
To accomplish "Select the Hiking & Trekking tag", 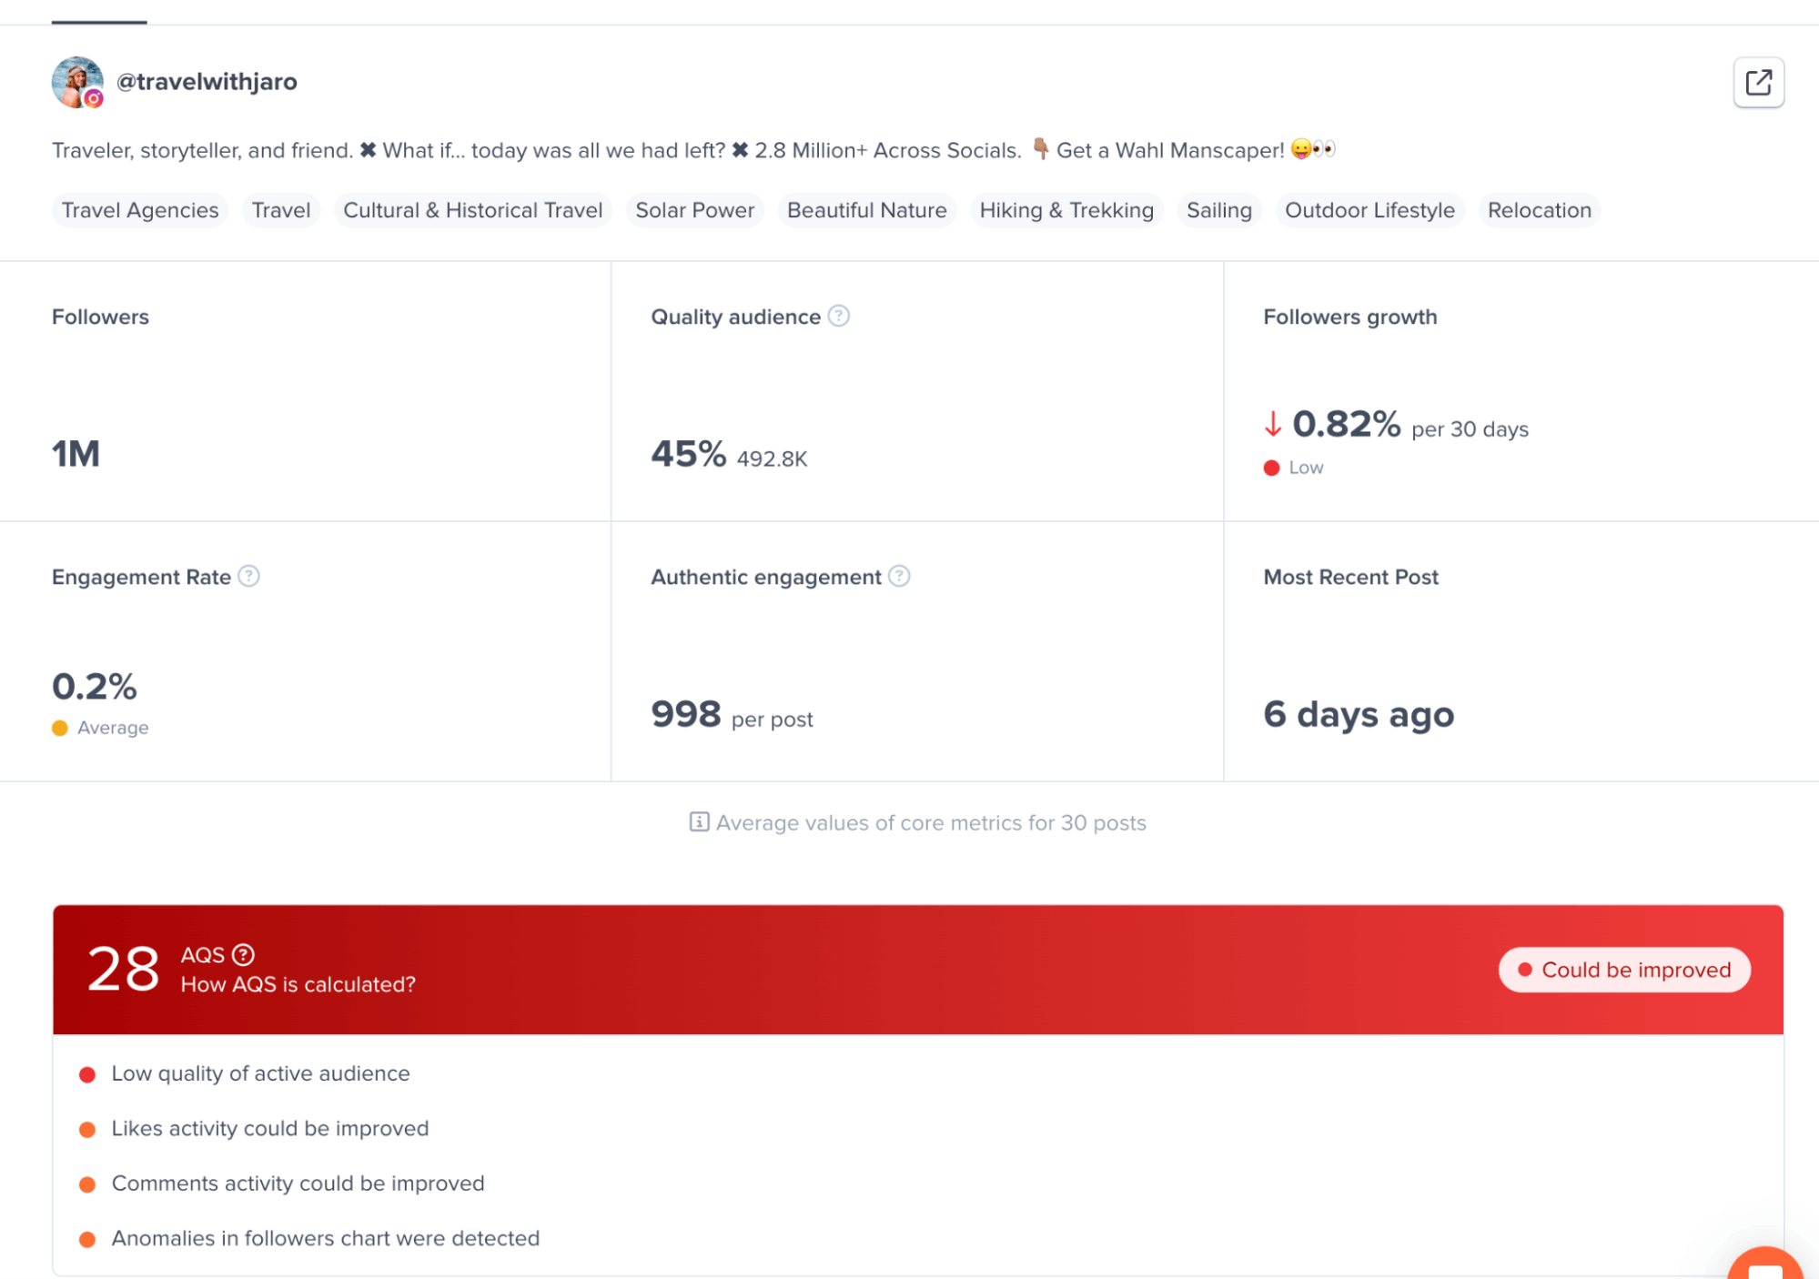I will pyautogui.click(x=1066, y=210).
